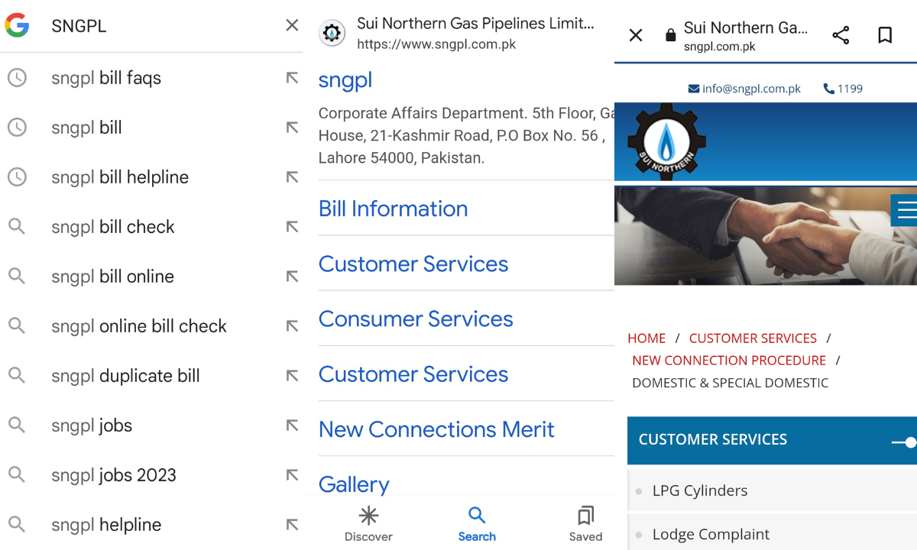917x550 pixels.
Task: Insert suggestion arrow for sngpl jobs
Action: click(292, 425)
